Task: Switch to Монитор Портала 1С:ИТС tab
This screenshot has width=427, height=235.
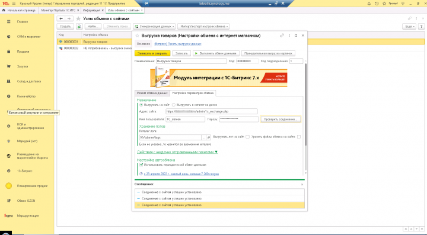Action: coord(58,10)
